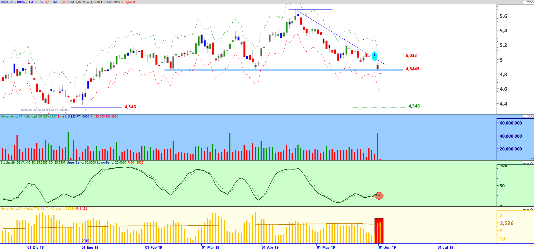Click the '01-Abr-19' date axis label

[270, 247]
